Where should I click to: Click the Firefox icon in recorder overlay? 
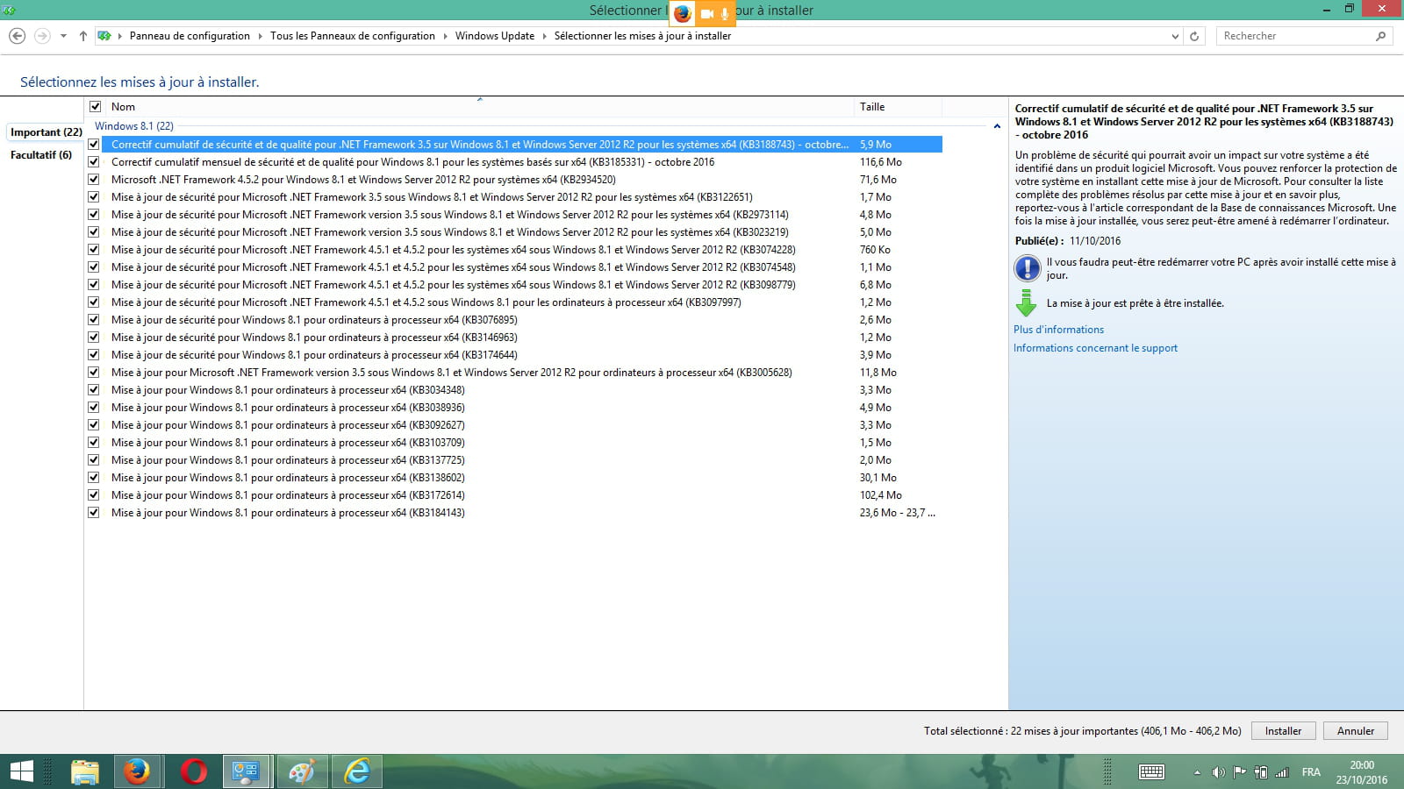(x=683, y=13)
